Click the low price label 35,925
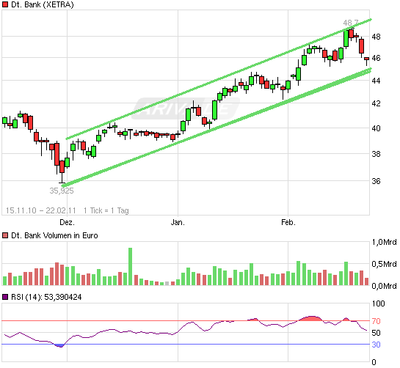This screenshot has height=368, width=400. coord(62,191)
